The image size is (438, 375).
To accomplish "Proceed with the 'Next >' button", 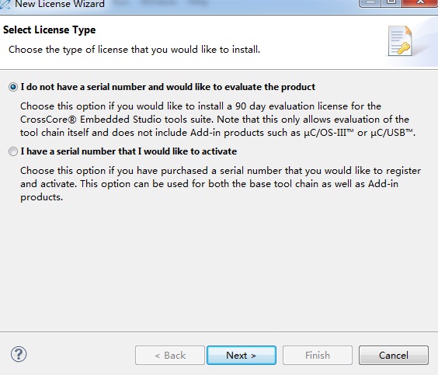I will coord(242,355).
